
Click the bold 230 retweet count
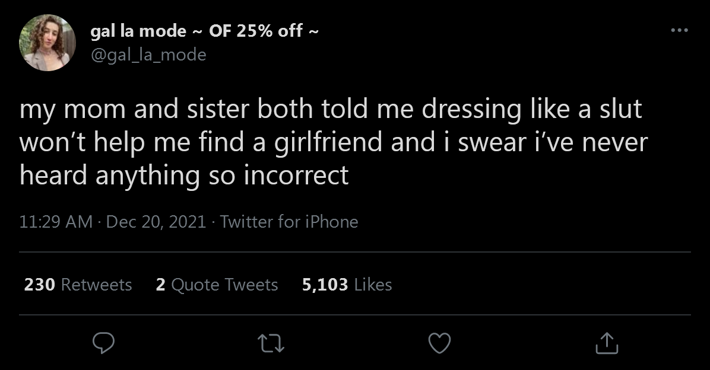[x=39, y=285]
